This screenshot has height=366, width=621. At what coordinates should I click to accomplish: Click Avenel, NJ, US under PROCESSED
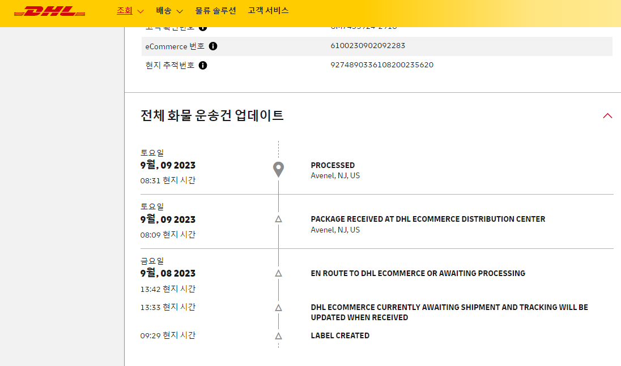tap(335, 175)
